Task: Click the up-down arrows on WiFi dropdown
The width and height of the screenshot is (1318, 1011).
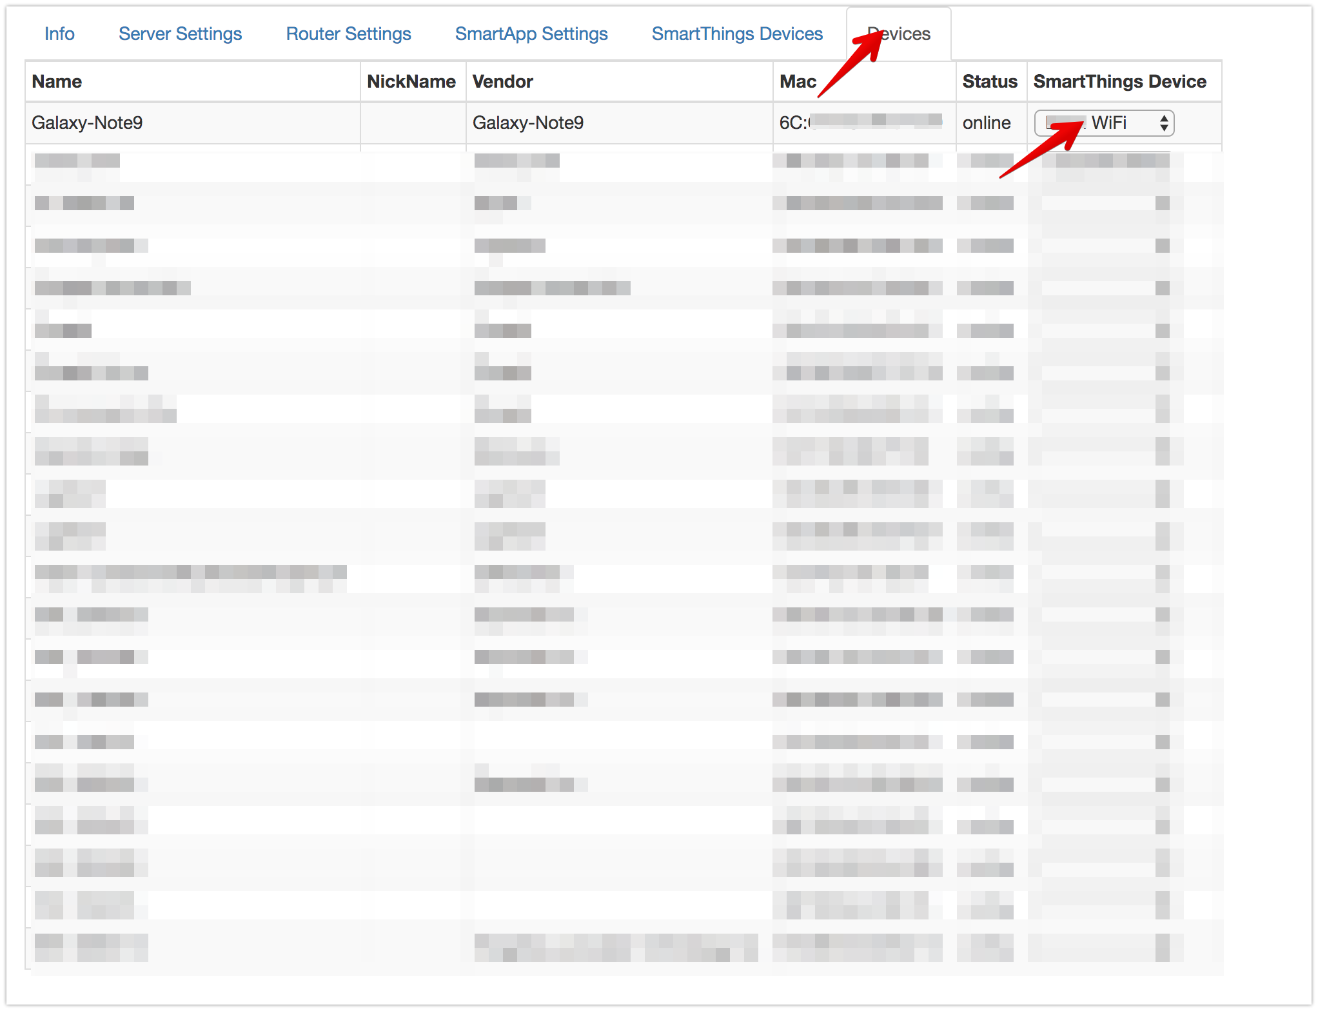Action: (x=1163, y=123)
